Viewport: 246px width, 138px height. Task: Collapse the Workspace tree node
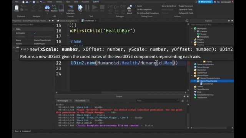tap(192, 28)
